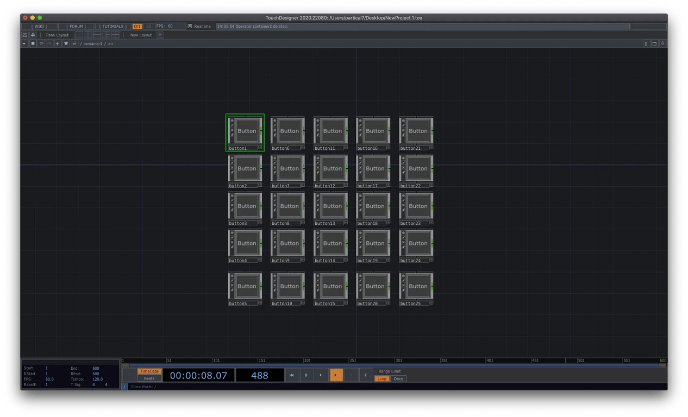Click the X bypass flag on the button6 node
Screen dimensions: 688x417
coord(274,130)
